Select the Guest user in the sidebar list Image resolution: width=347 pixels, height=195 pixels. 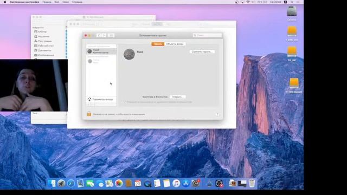[101, 61]
